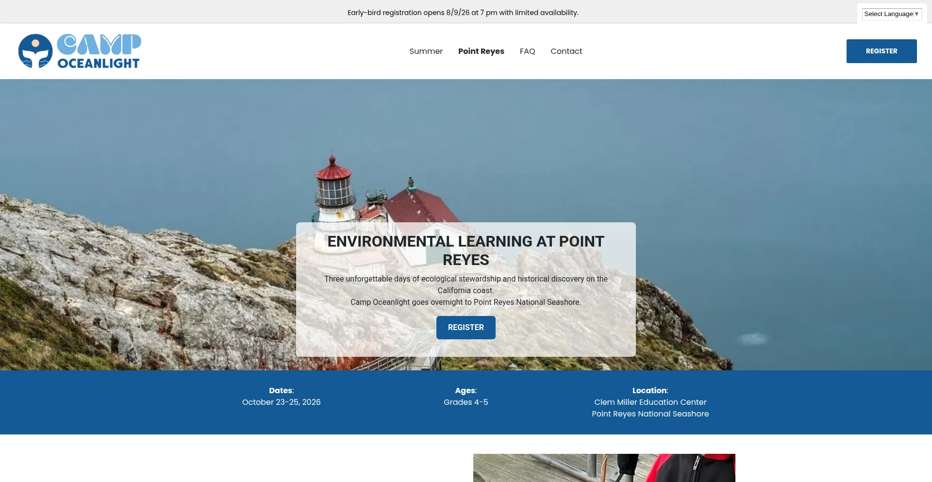Open the Select Language dropdown

pos(892,14)
